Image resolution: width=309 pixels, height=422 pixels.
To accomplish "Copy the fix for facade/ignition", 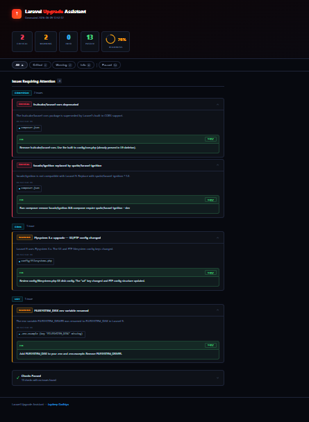I will pyautogui.click(x=210, y=200).
